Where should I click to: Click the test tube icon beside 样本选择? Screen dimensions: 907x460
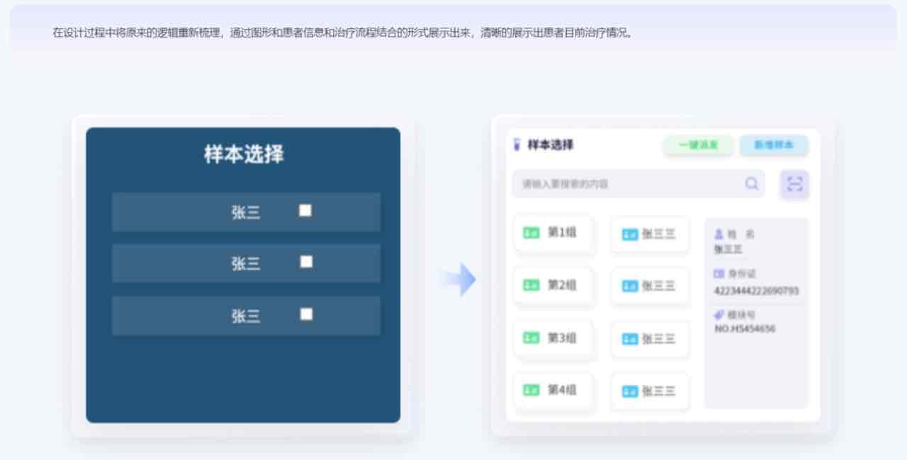(517, 145)
